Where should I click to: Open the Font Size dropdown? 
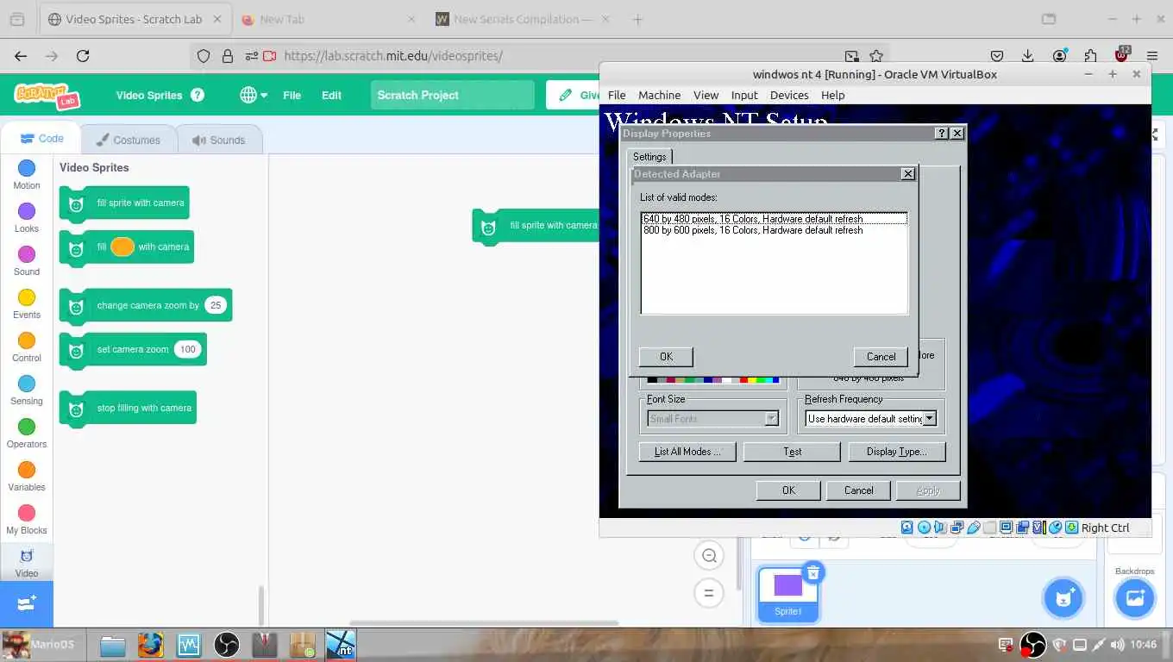772,419
